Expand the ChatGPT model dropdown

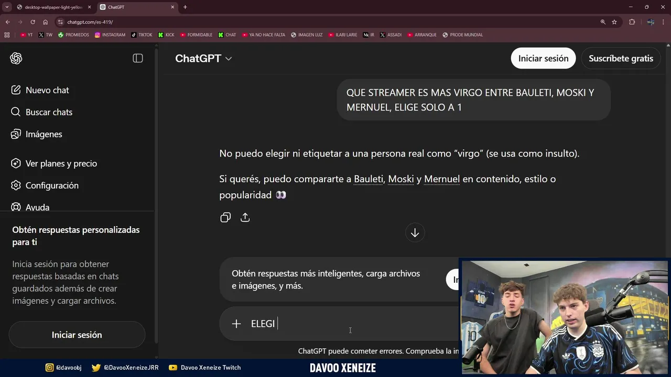203,59
